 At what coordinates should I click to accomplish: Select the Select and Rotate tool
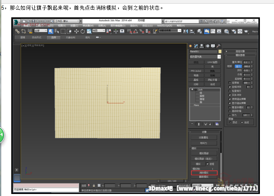coord(83,31)
